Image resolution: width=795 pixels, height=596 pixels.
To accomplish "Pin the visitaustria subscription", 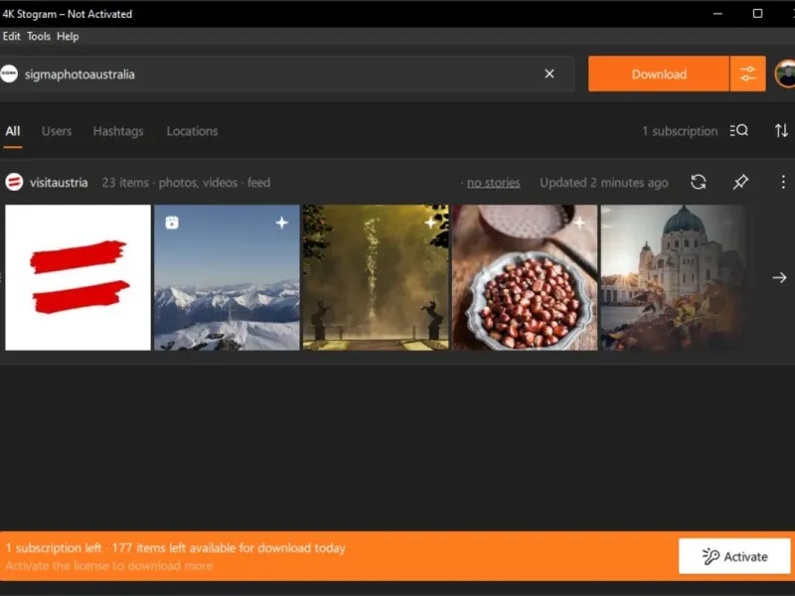I will pyautogui.click(x=740, y=182).
